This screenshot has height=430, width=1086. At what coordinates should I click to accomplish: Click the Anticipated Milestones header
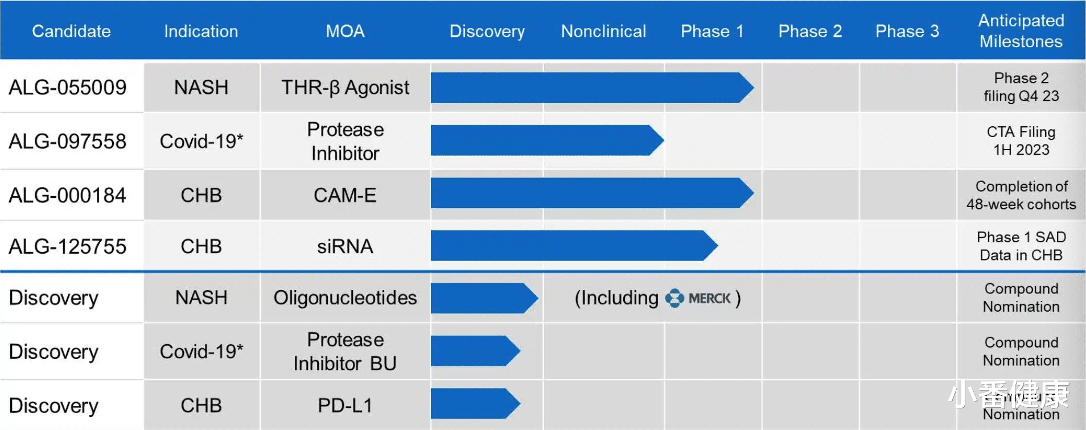[1021, 31]
